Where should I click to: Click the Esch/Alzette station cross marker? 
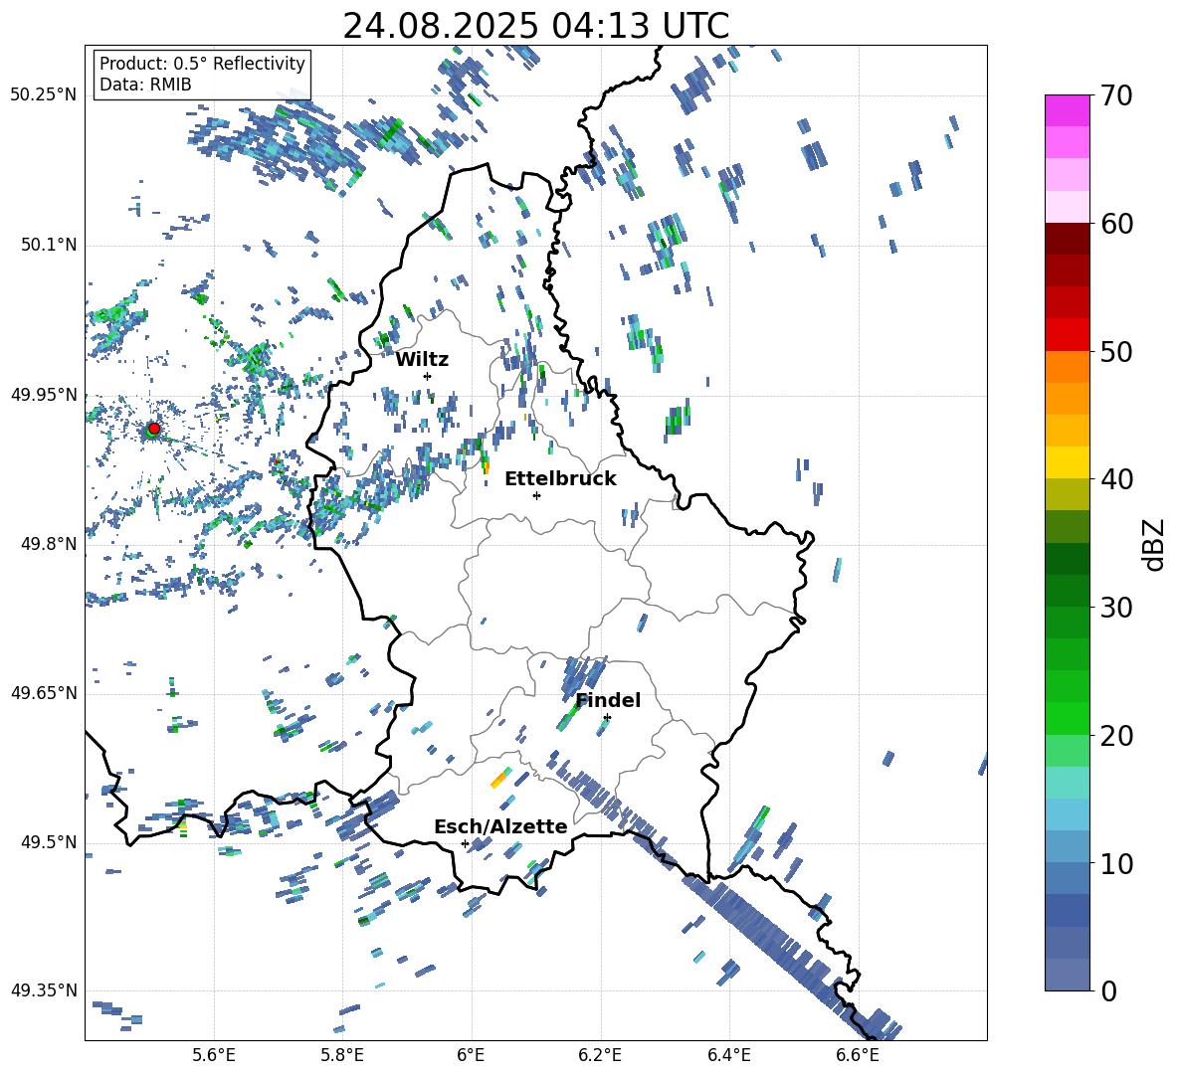click(465, 843)
